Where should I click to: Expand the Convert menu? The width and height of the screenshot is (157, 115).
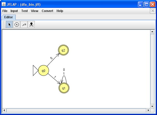point(47,11)
